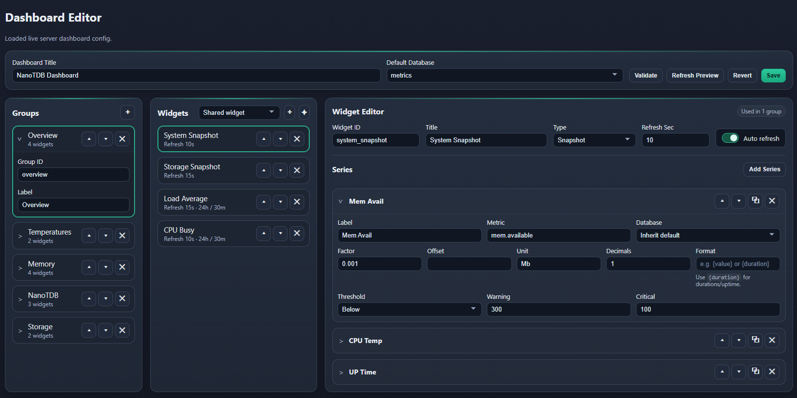This screenshot has height=398, width=797.
Task: Click the Factor 0.001 field
Action: point(379,264)
